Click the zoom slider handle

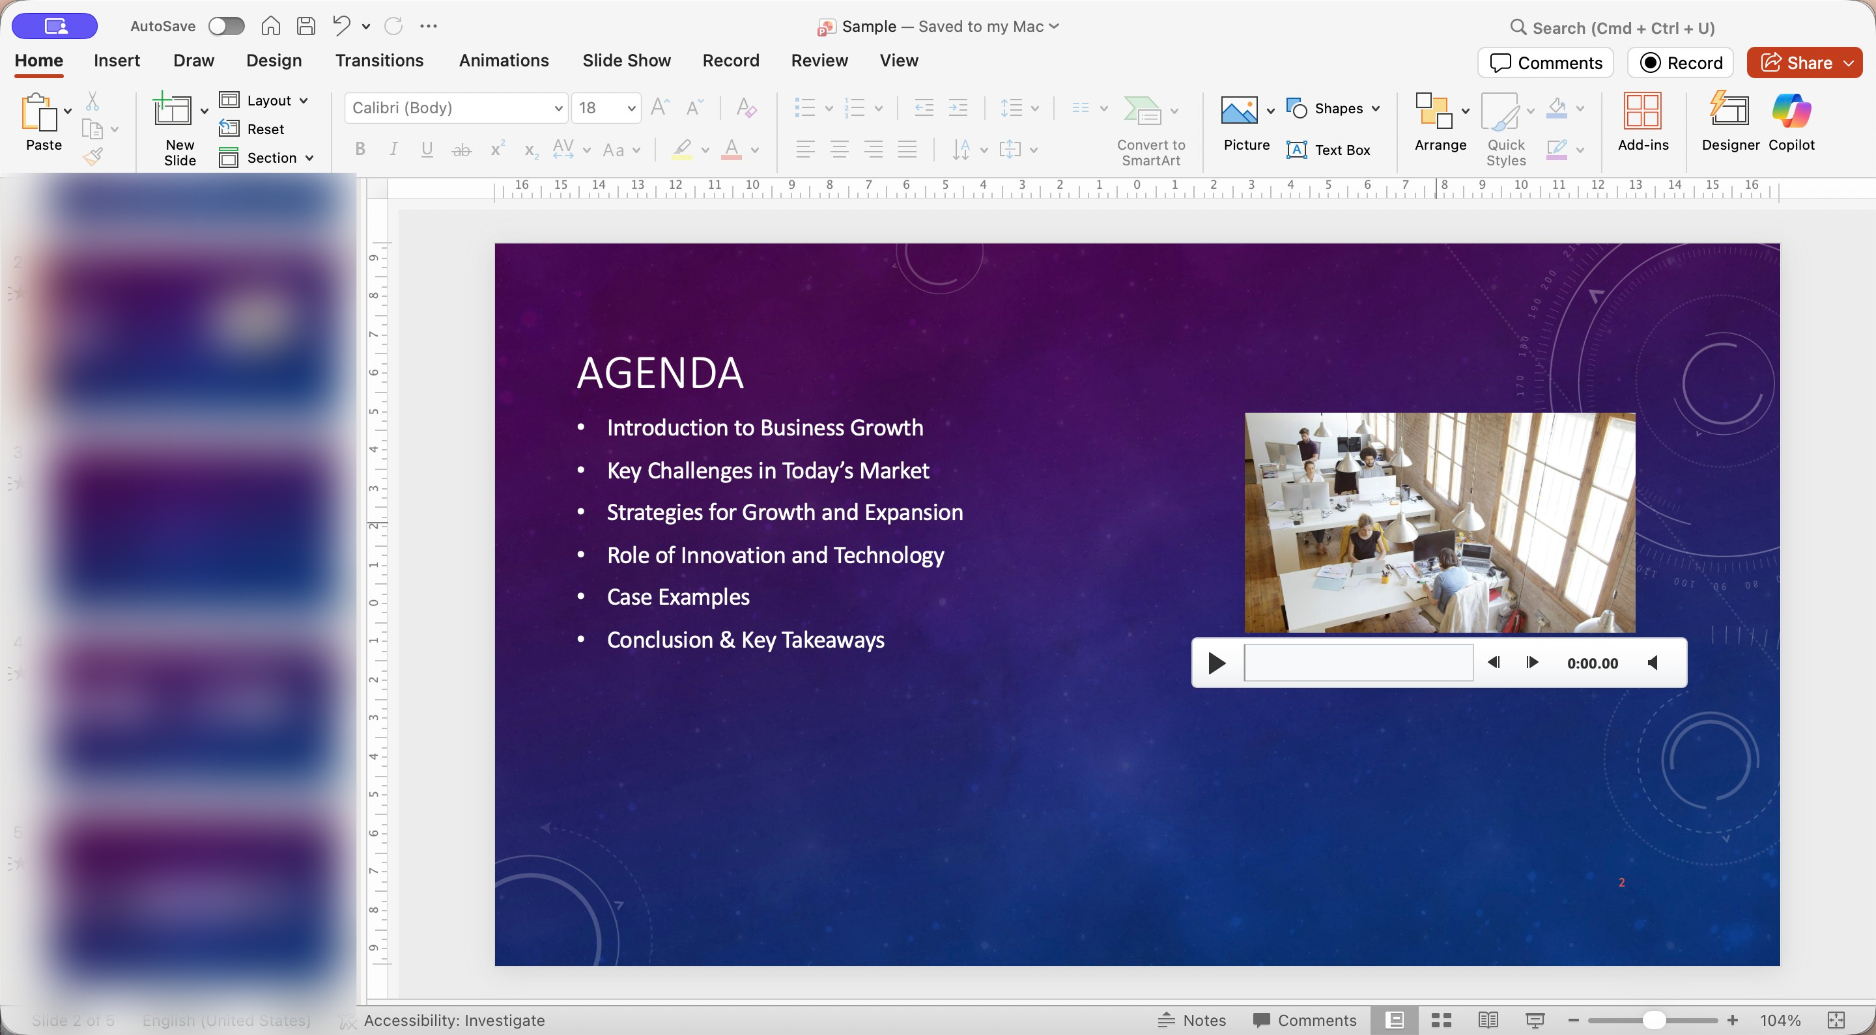[x=1654, y=1020]
